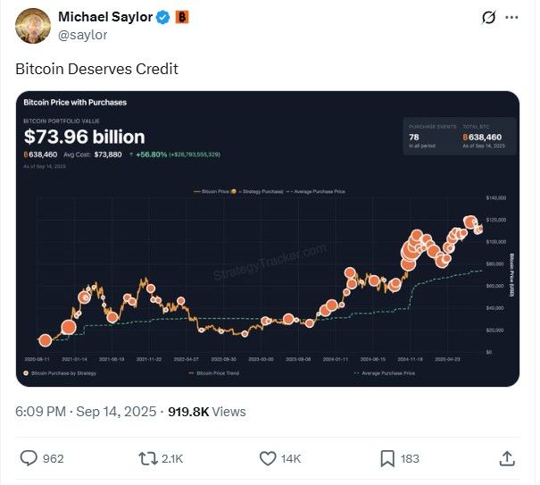540x485 pixels.
Task: Toggle bottom Average Purchase Price legend
Action: coord(385,373)
